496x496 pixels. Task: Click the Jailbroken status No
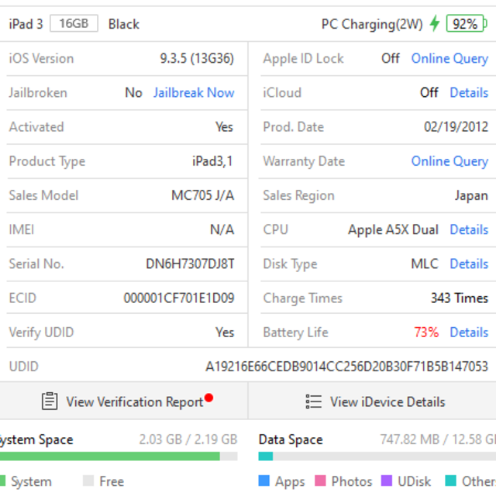[134, 93]
